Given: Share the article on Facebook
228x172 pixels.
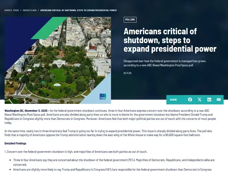Looking at the screenshot, I should pos(190,100).
